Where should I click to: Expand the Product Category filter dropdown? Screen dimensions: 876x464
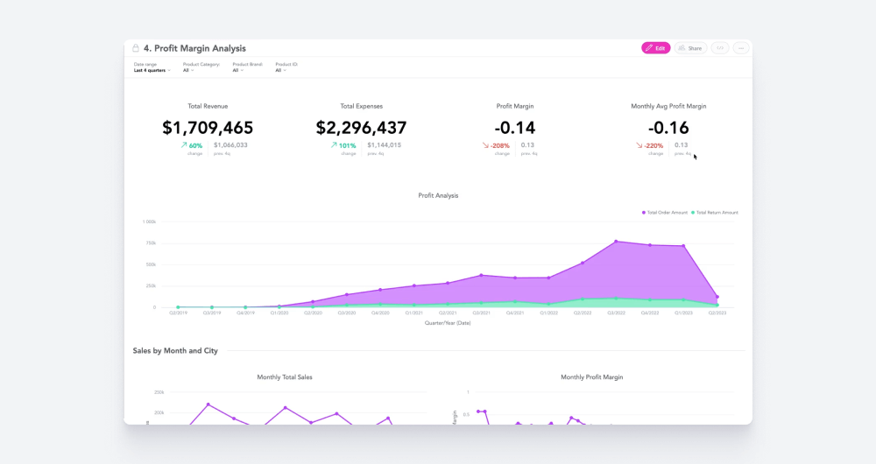coord(188,70)
